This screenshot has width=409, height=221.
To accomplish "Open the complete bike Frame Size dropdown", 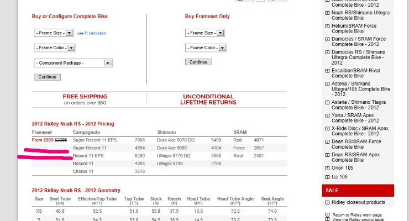I will click(x=54, y=33).
